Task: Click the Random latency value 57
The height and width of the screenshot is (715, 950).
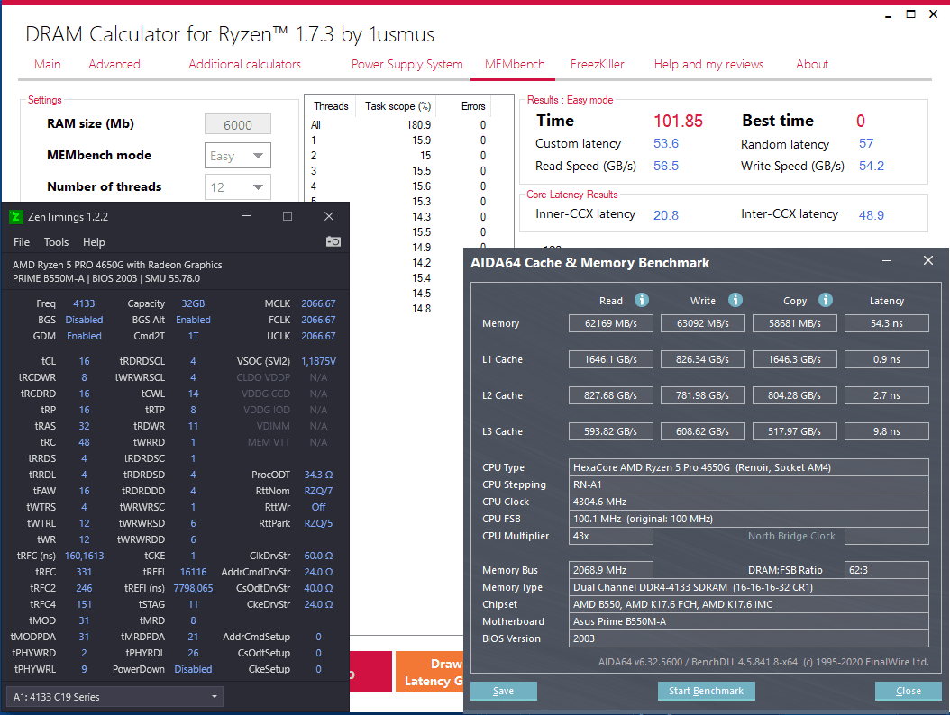Action: click(x=866, y=143)
